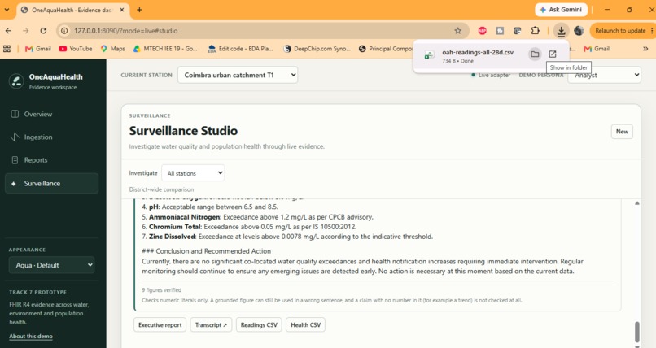656x348 pixels.
Task: Open About this demo link
Action: (x=31, y=337)
